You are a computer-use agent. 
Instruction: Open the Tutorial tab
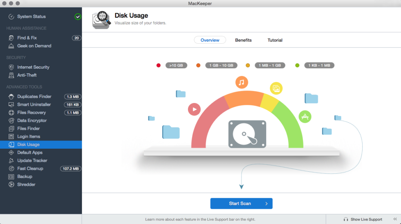pyautogui.click(x=275, y=40)
